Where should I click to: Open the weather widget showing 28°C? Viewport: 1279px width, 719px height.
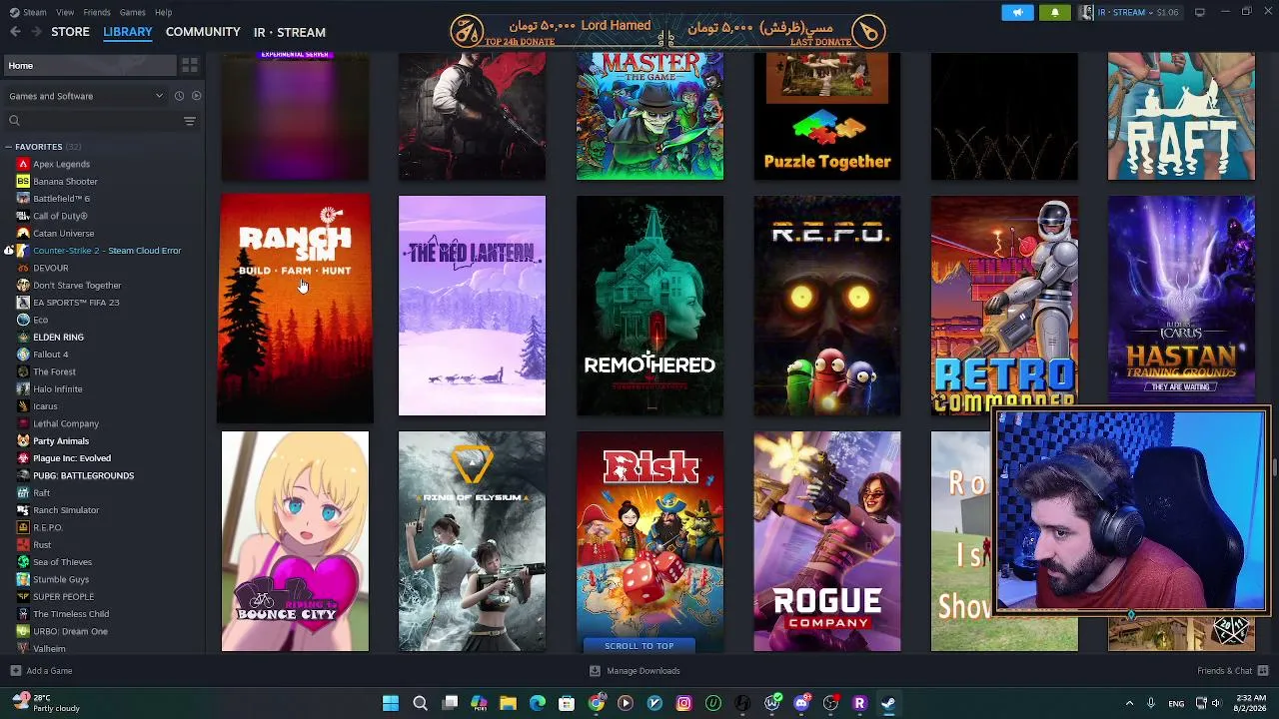[x=45, y=703]
